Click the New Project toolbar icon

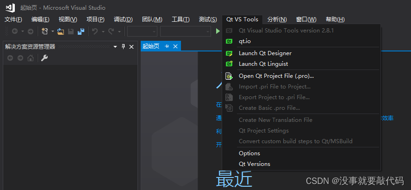(x=45, y=32)
